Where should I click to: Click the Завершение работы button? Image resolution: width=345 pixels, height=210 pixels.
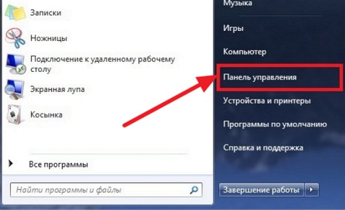coord(262,189)
